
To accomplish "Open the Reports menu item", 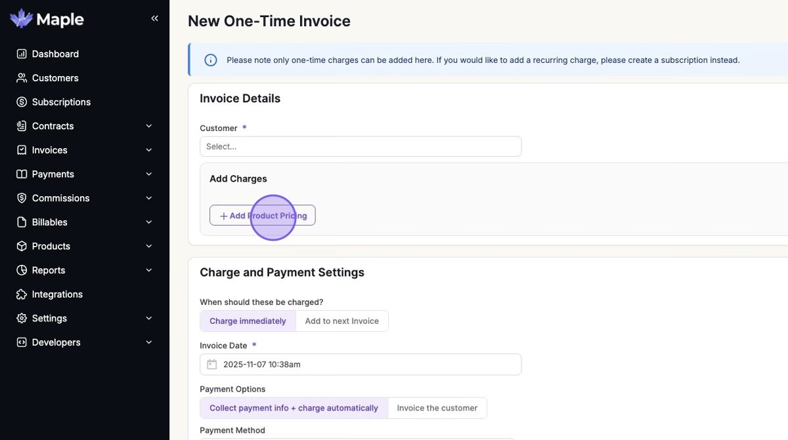I will click(x=49, y=270).
